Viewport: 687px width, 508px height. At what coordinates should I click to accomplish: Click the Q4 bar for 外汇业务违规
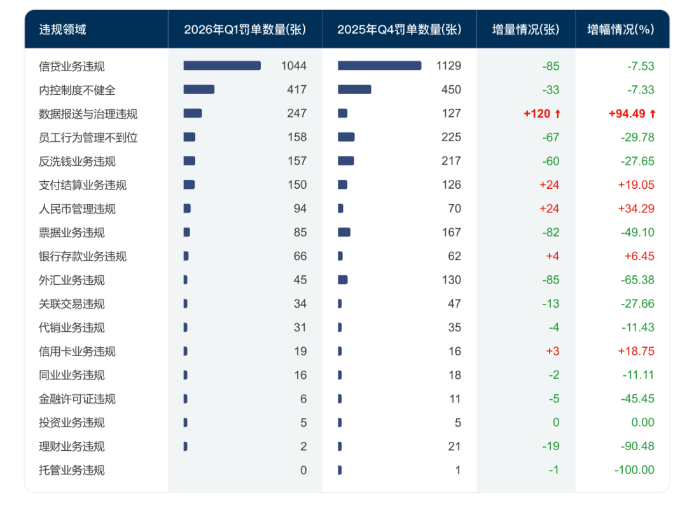[343, 280]
